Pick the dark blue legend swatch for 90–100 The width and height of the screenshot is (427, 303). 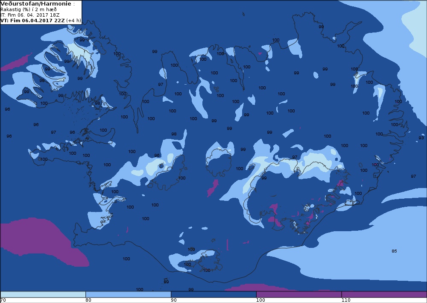[213, 294]
